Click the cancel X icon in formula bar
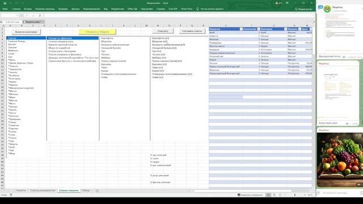363x204 pixels. (x=27, y=15)
